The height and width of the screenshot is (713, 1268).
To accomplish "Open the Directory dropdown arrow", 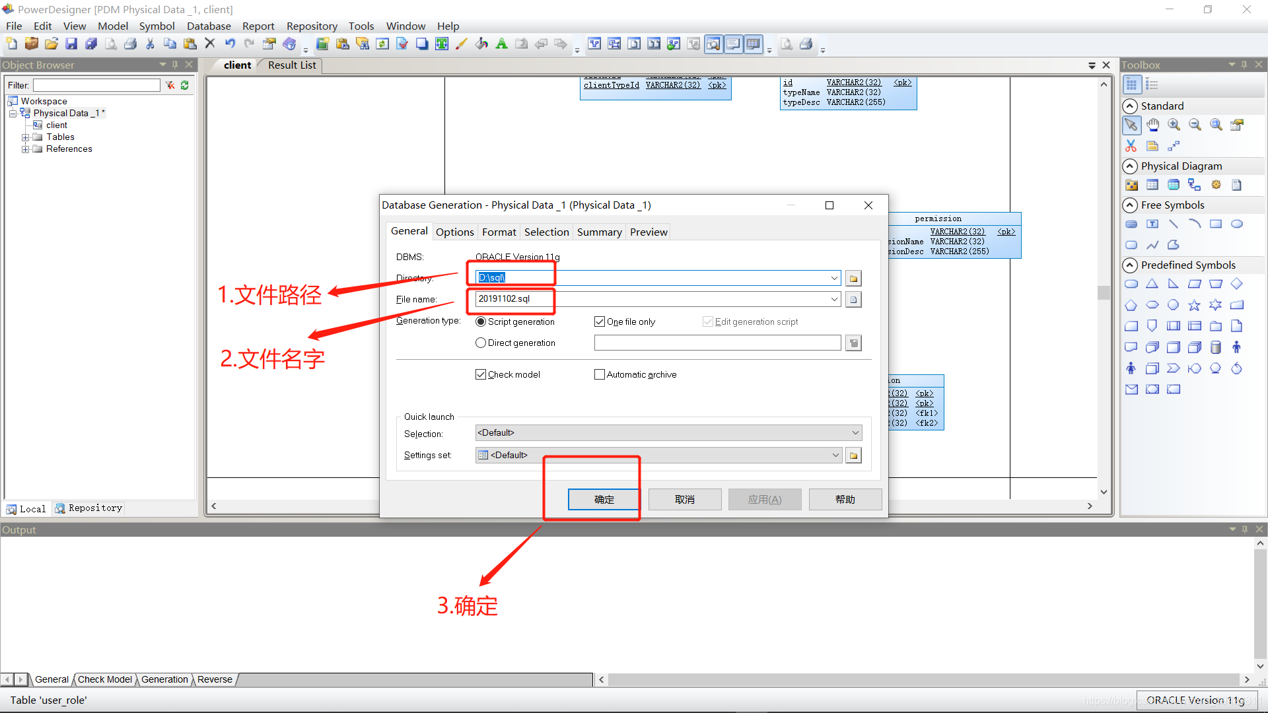I will 834,278.
